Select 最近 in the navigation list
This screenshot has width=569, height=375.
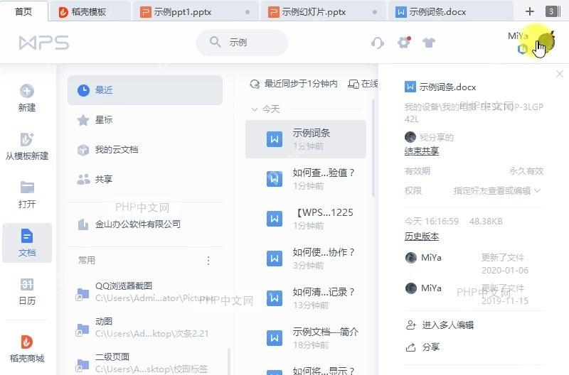tap(145, 90)
